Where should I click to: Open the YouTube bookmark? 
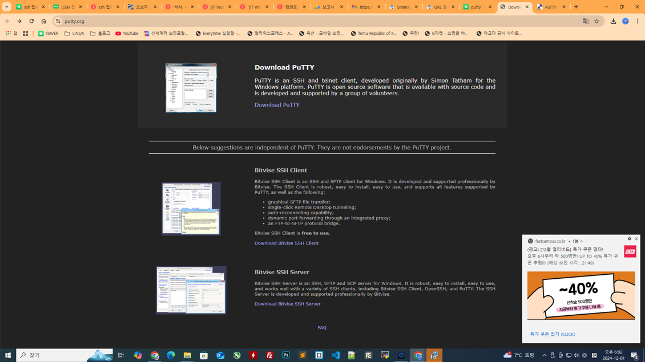point(127,33)
